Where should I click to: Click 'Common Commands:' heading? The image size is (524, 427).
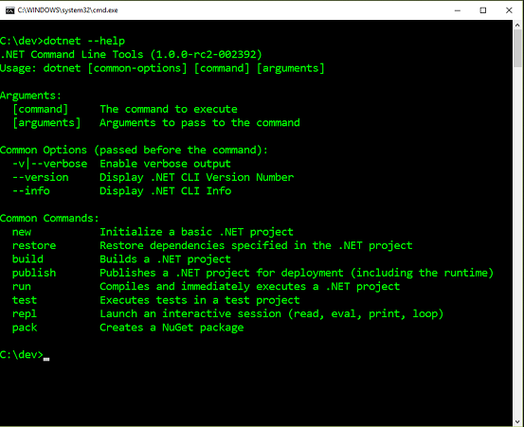tap(49, 219)
